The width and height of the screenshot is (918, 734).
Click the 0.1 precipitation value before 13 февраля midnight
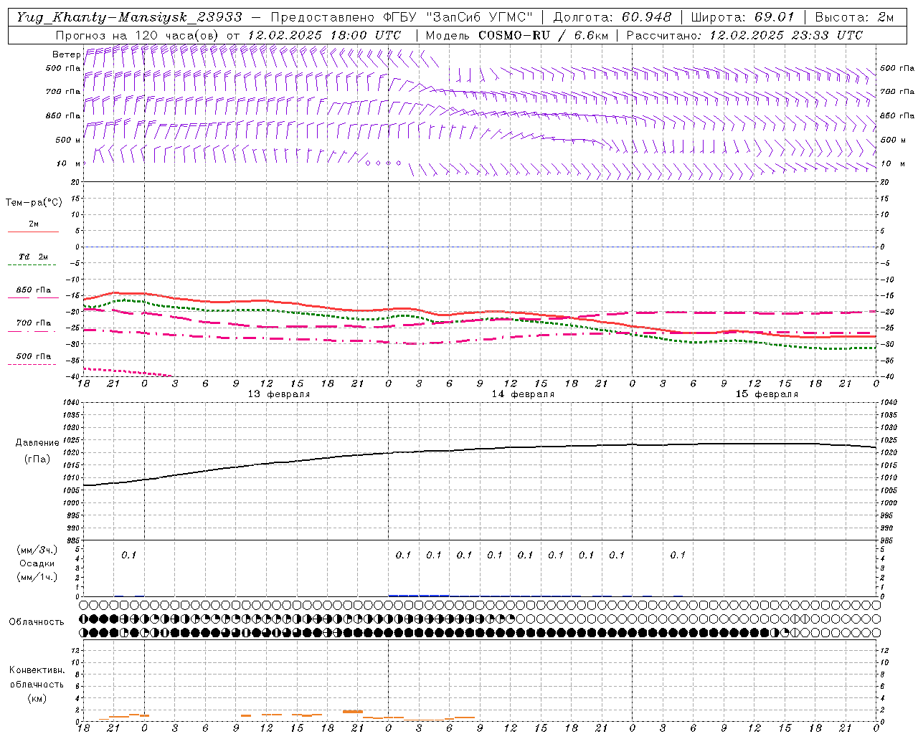[128, 555]
